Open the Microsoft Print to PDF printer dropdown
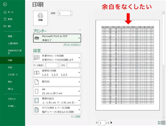This screenshot has width=166, height=126. pos(57,38)
